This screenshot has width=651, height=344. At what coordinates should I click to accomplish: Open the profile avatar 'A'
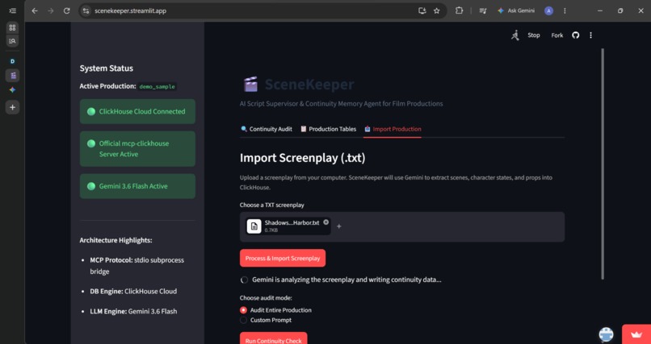click(549, 10)
